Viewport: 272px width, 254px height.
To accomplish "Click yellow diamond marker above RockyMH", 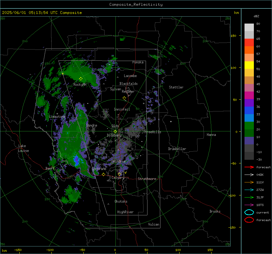I will [x=81, y=79].
